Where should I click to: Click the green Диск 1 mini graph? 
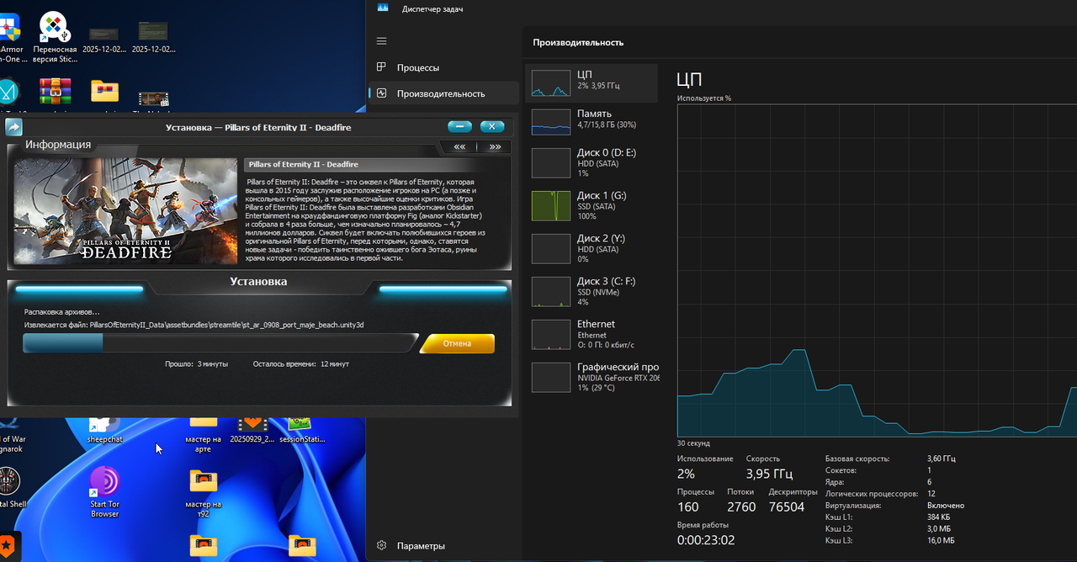coord(551,205)
